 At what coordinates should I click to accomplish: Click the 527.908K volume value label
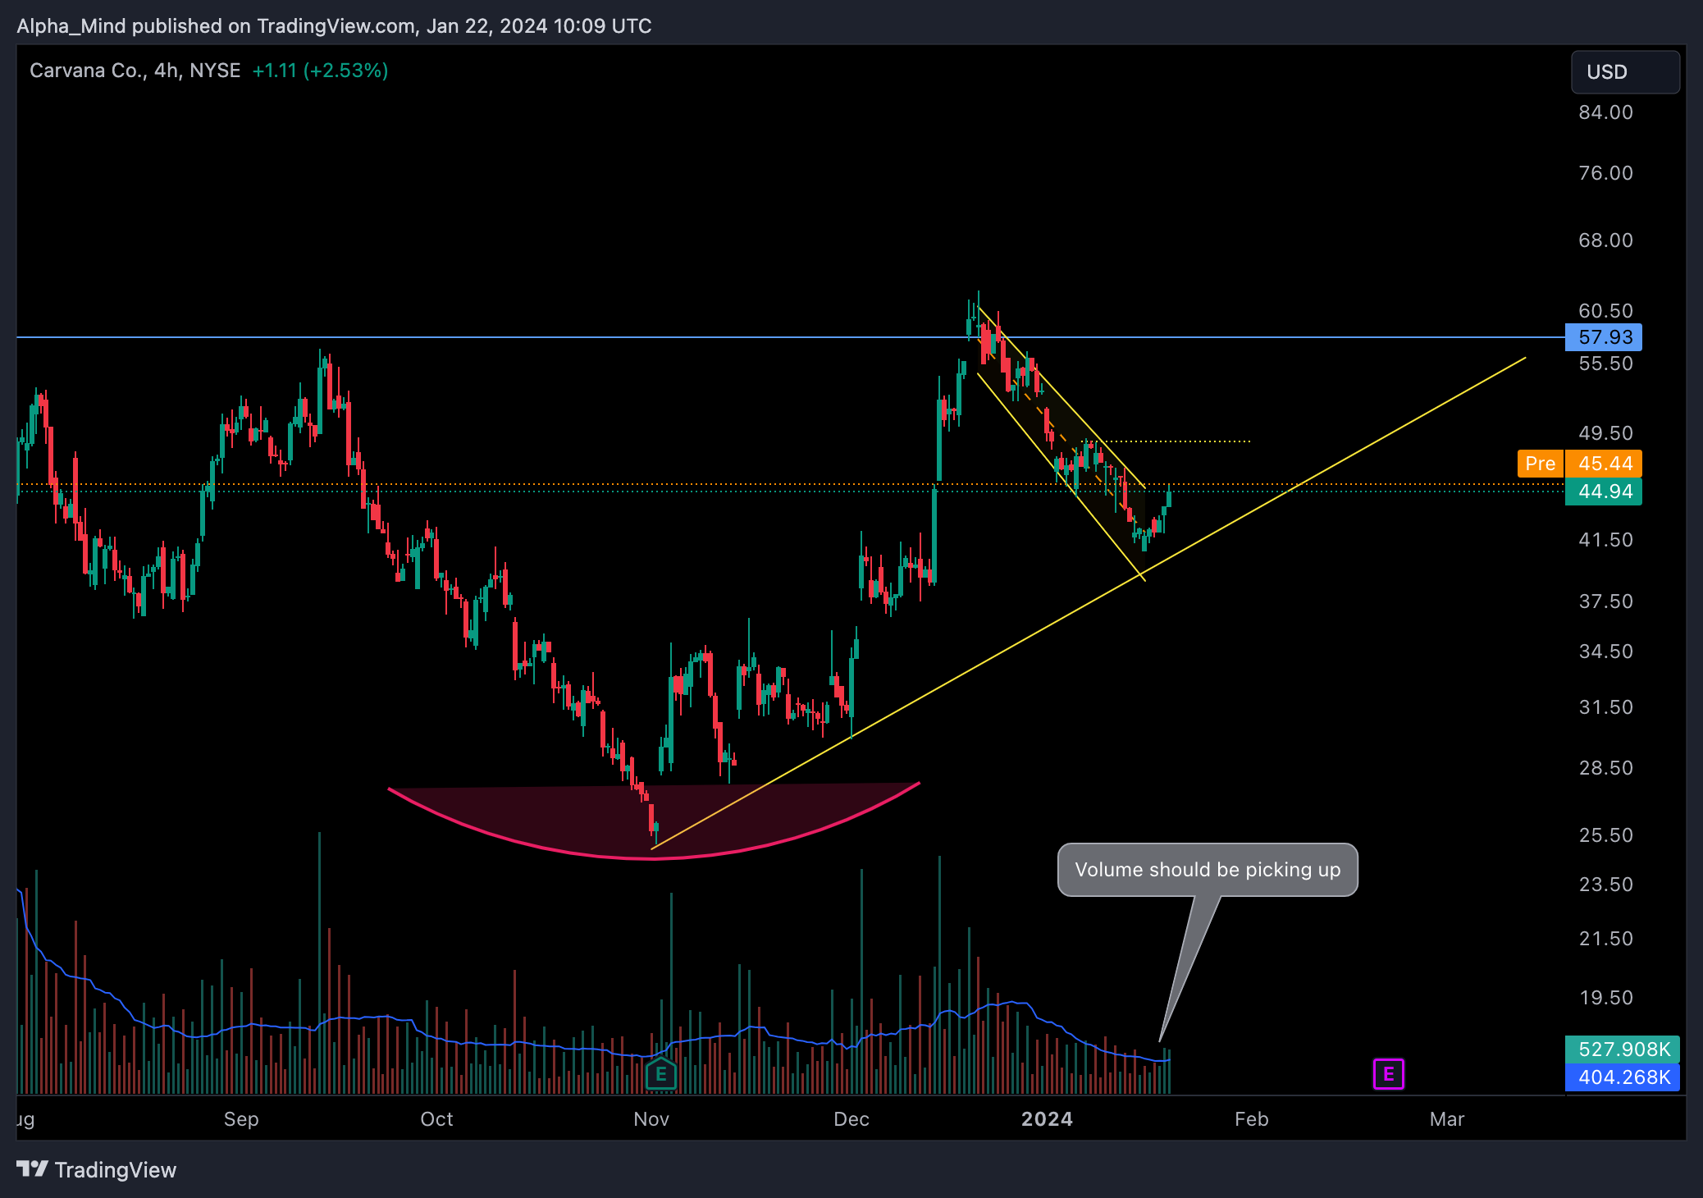point(1623,1049)
